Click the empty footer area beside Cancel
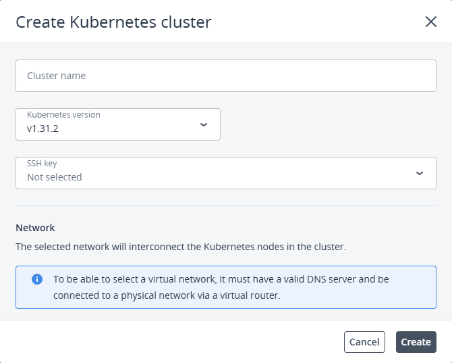452x363 pixels. point(175,342)
